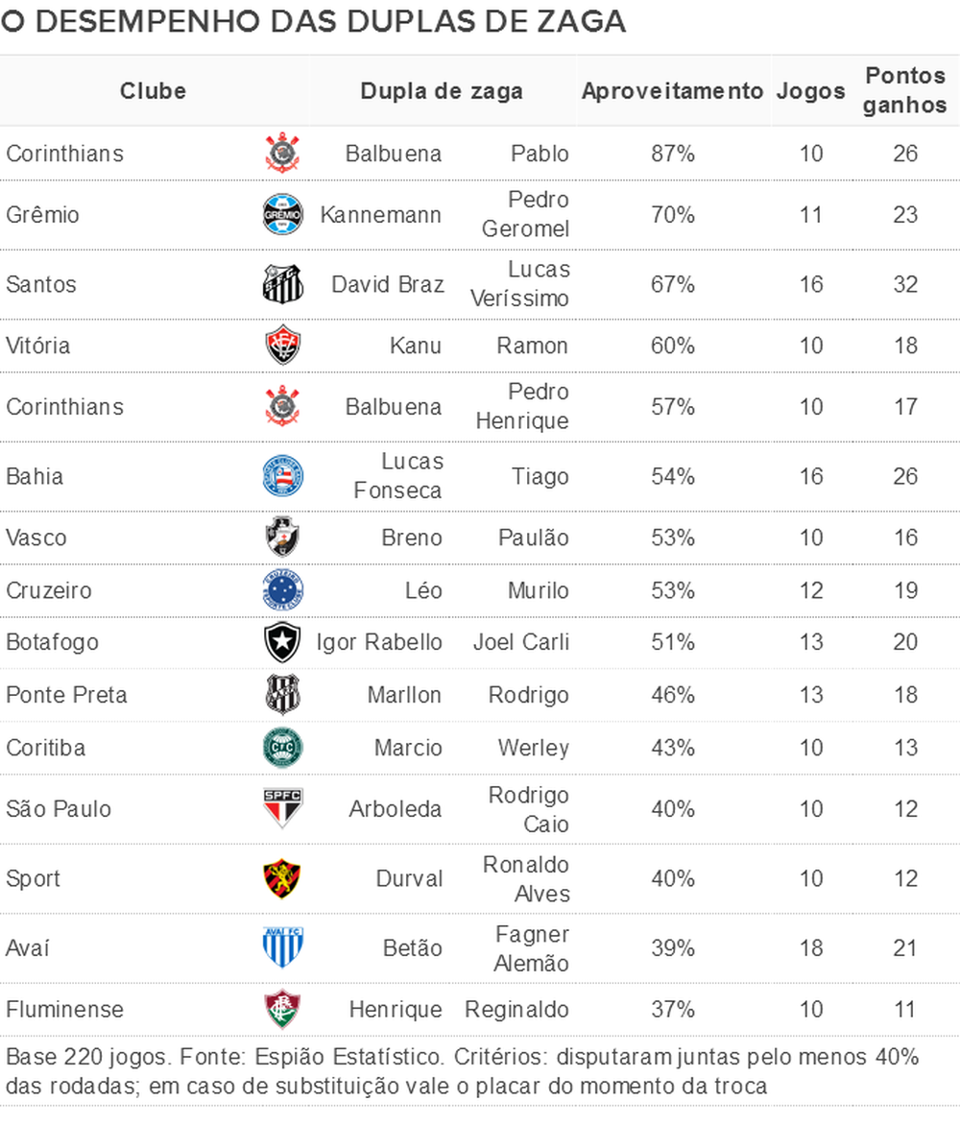Click the Avaí striped crest
The height and width of the screenshot is (1148, 960).
pyautogui.click(x=282, y=948)
